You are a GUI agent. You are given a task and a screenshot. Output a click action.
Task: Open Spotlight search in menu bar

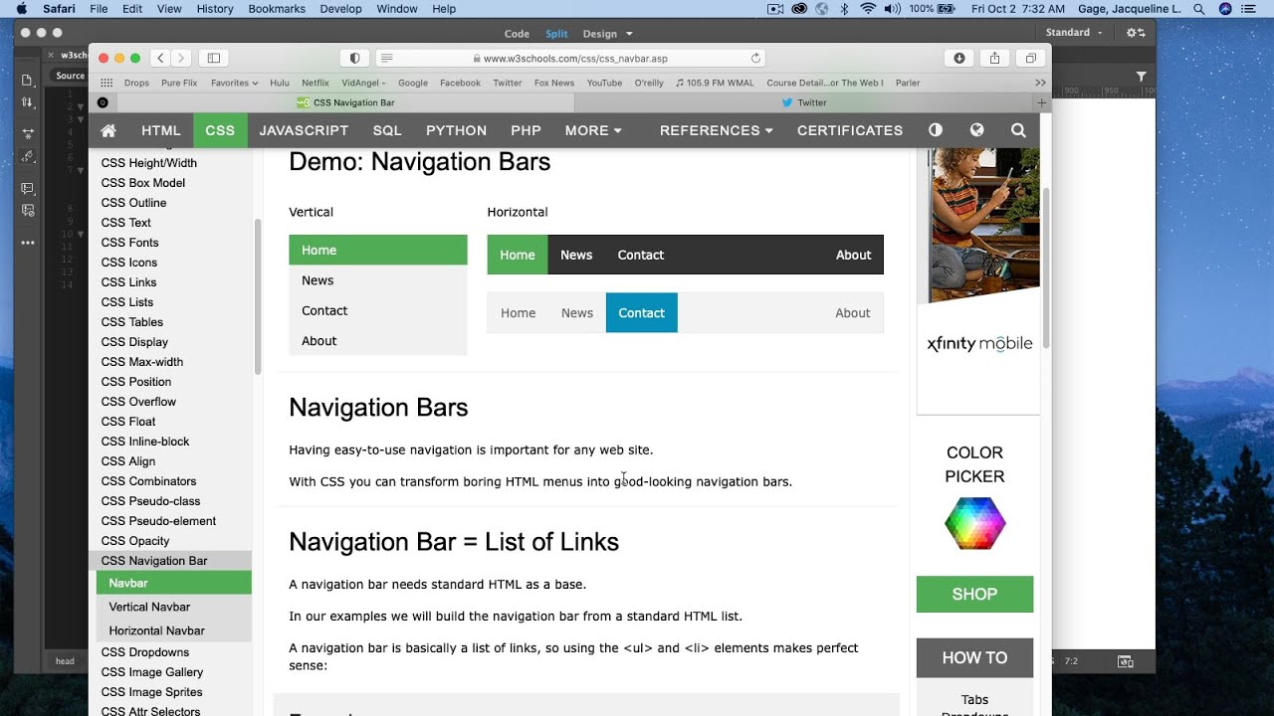tap(1199, 9)
